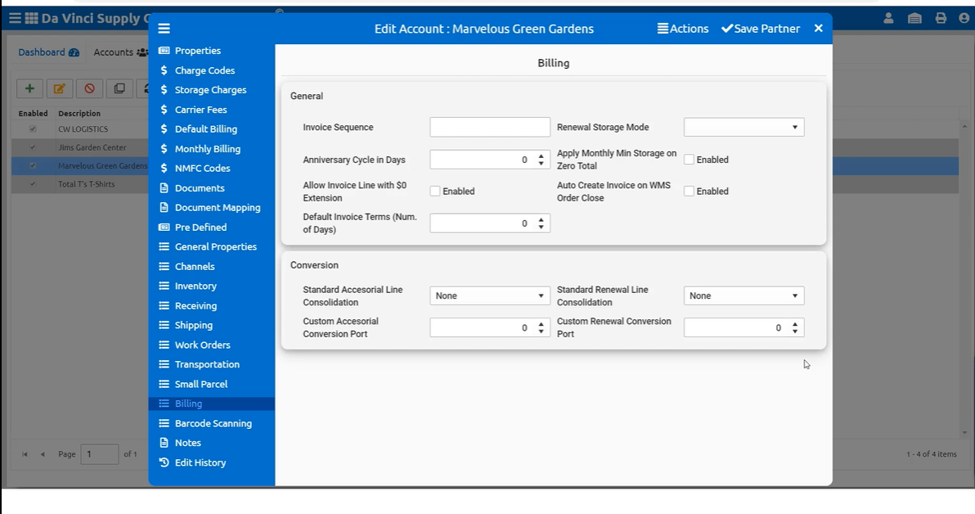Click the warehouse icon in top bar

point(914,18)
